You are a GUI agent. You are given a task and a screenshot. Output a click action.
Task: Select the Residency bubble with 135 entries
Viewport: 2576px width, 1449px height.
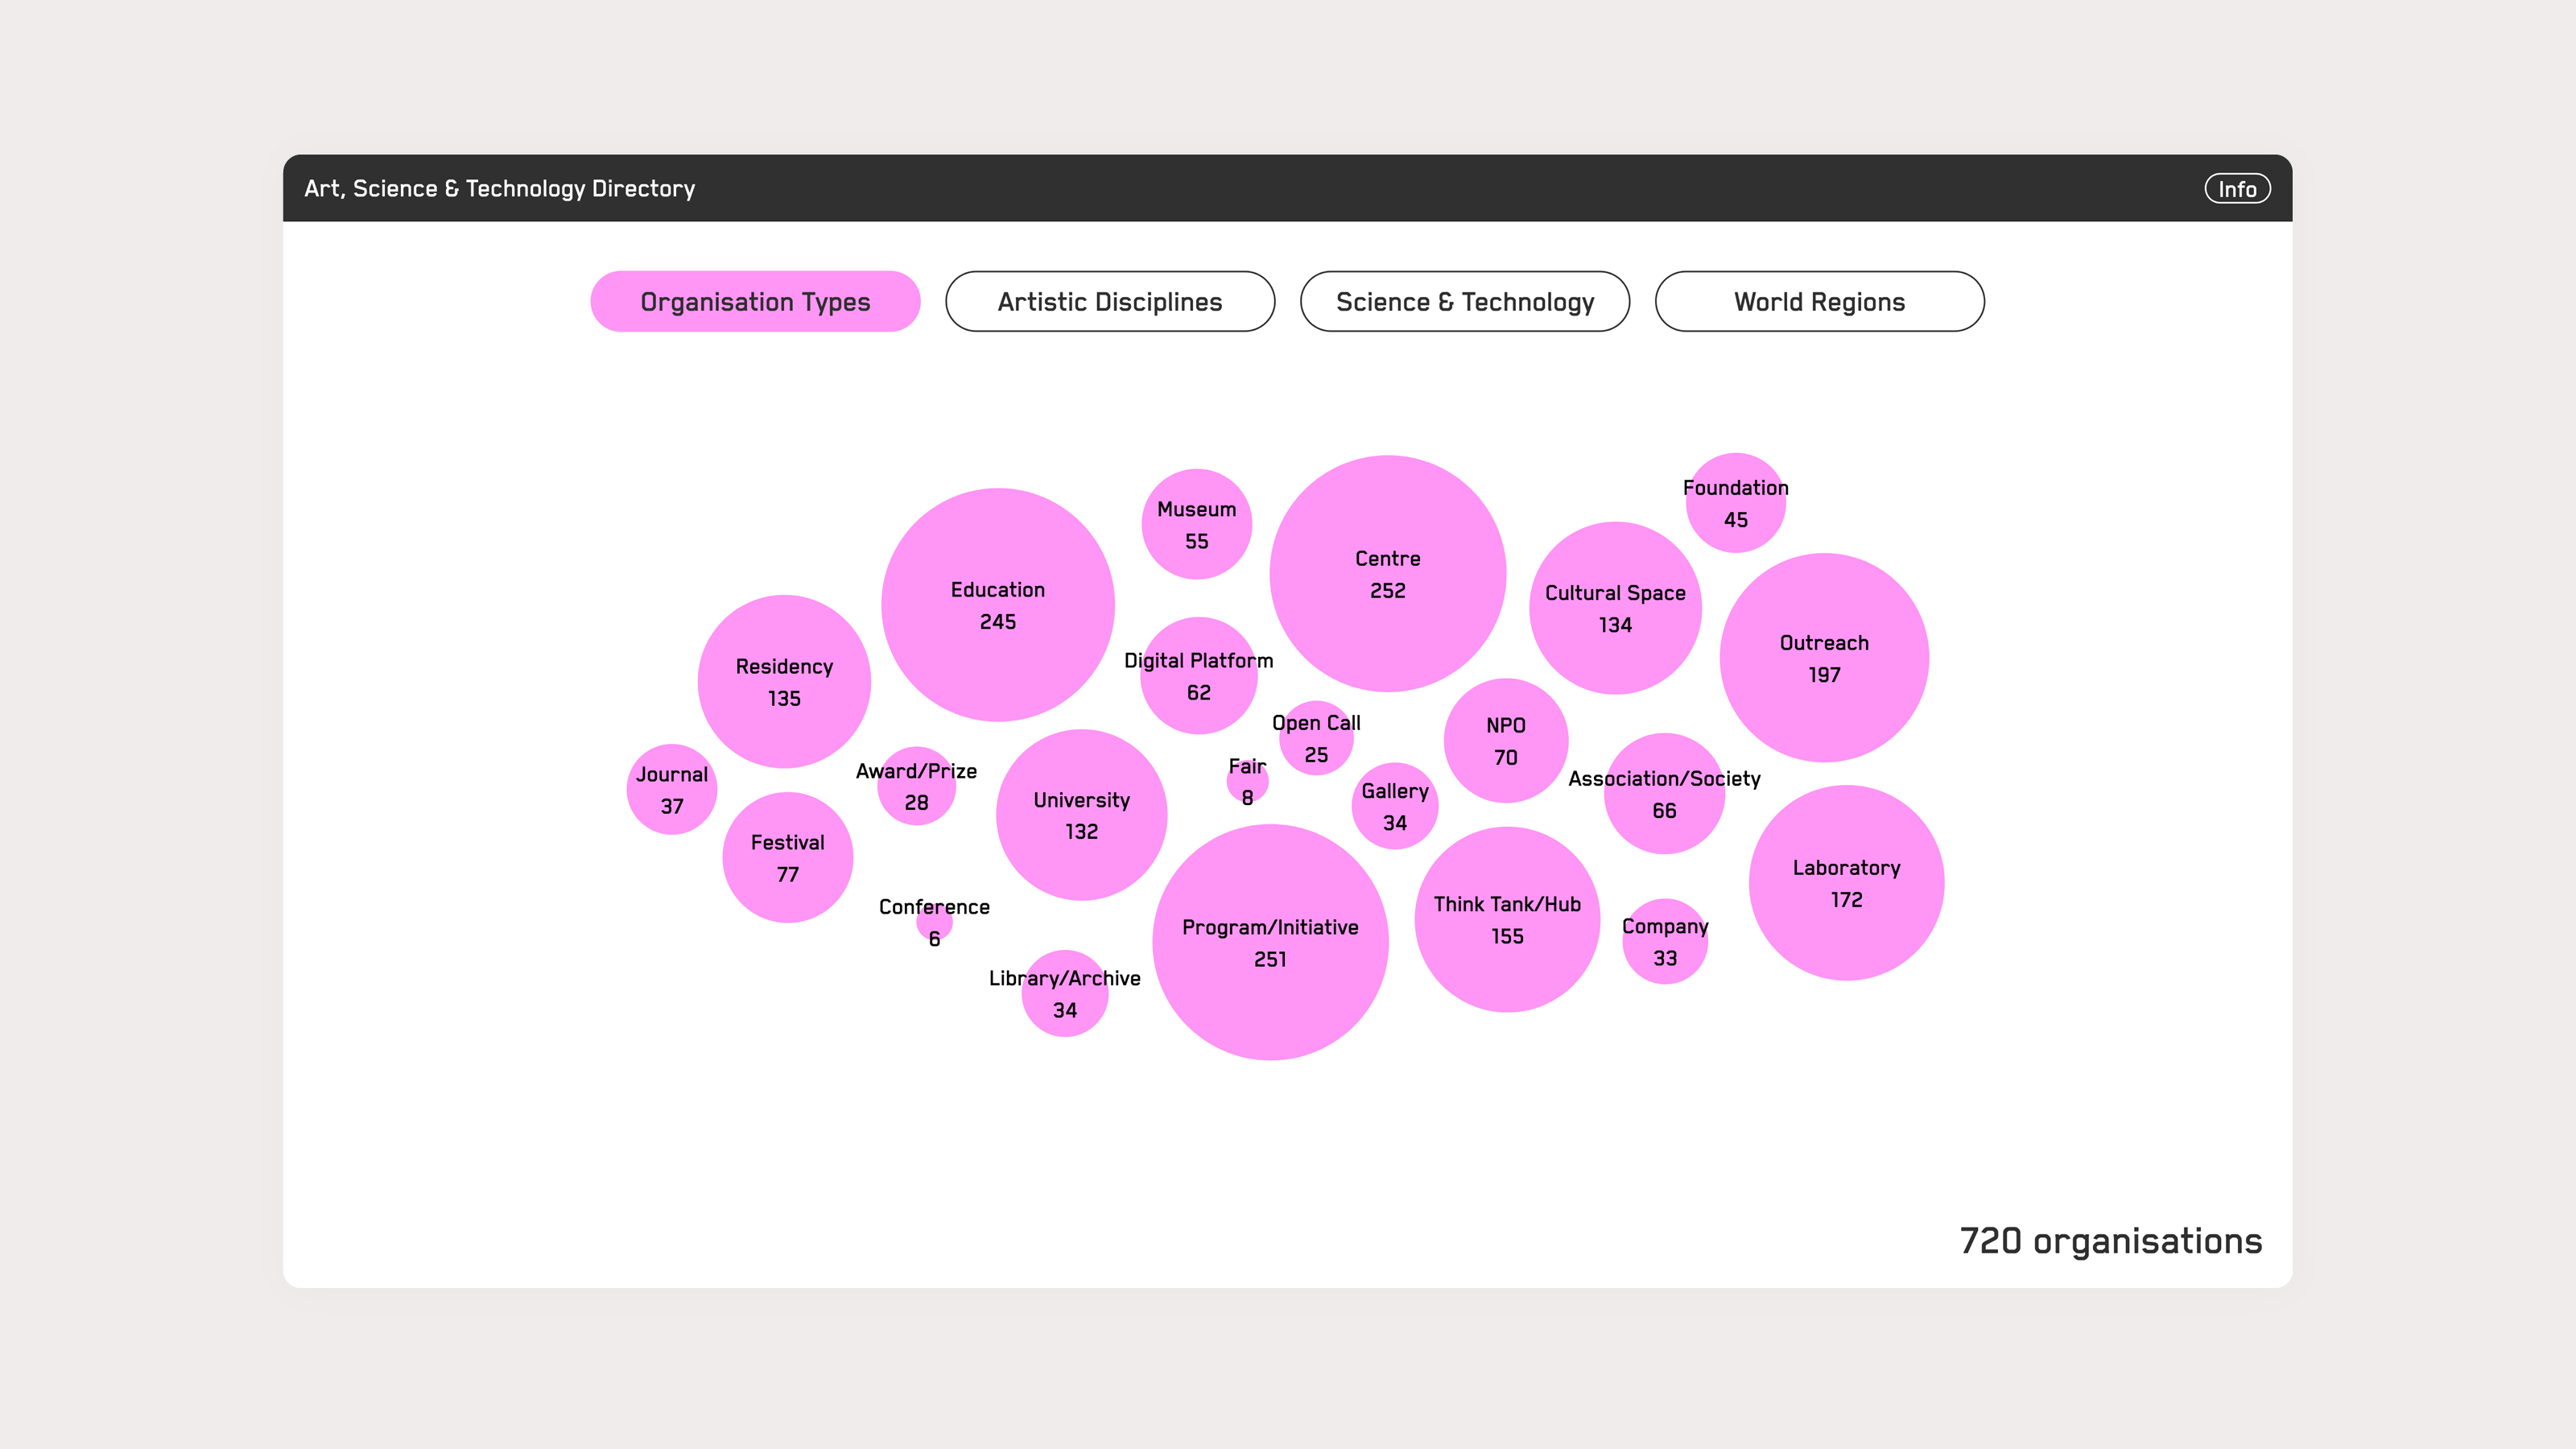(784, 682)
